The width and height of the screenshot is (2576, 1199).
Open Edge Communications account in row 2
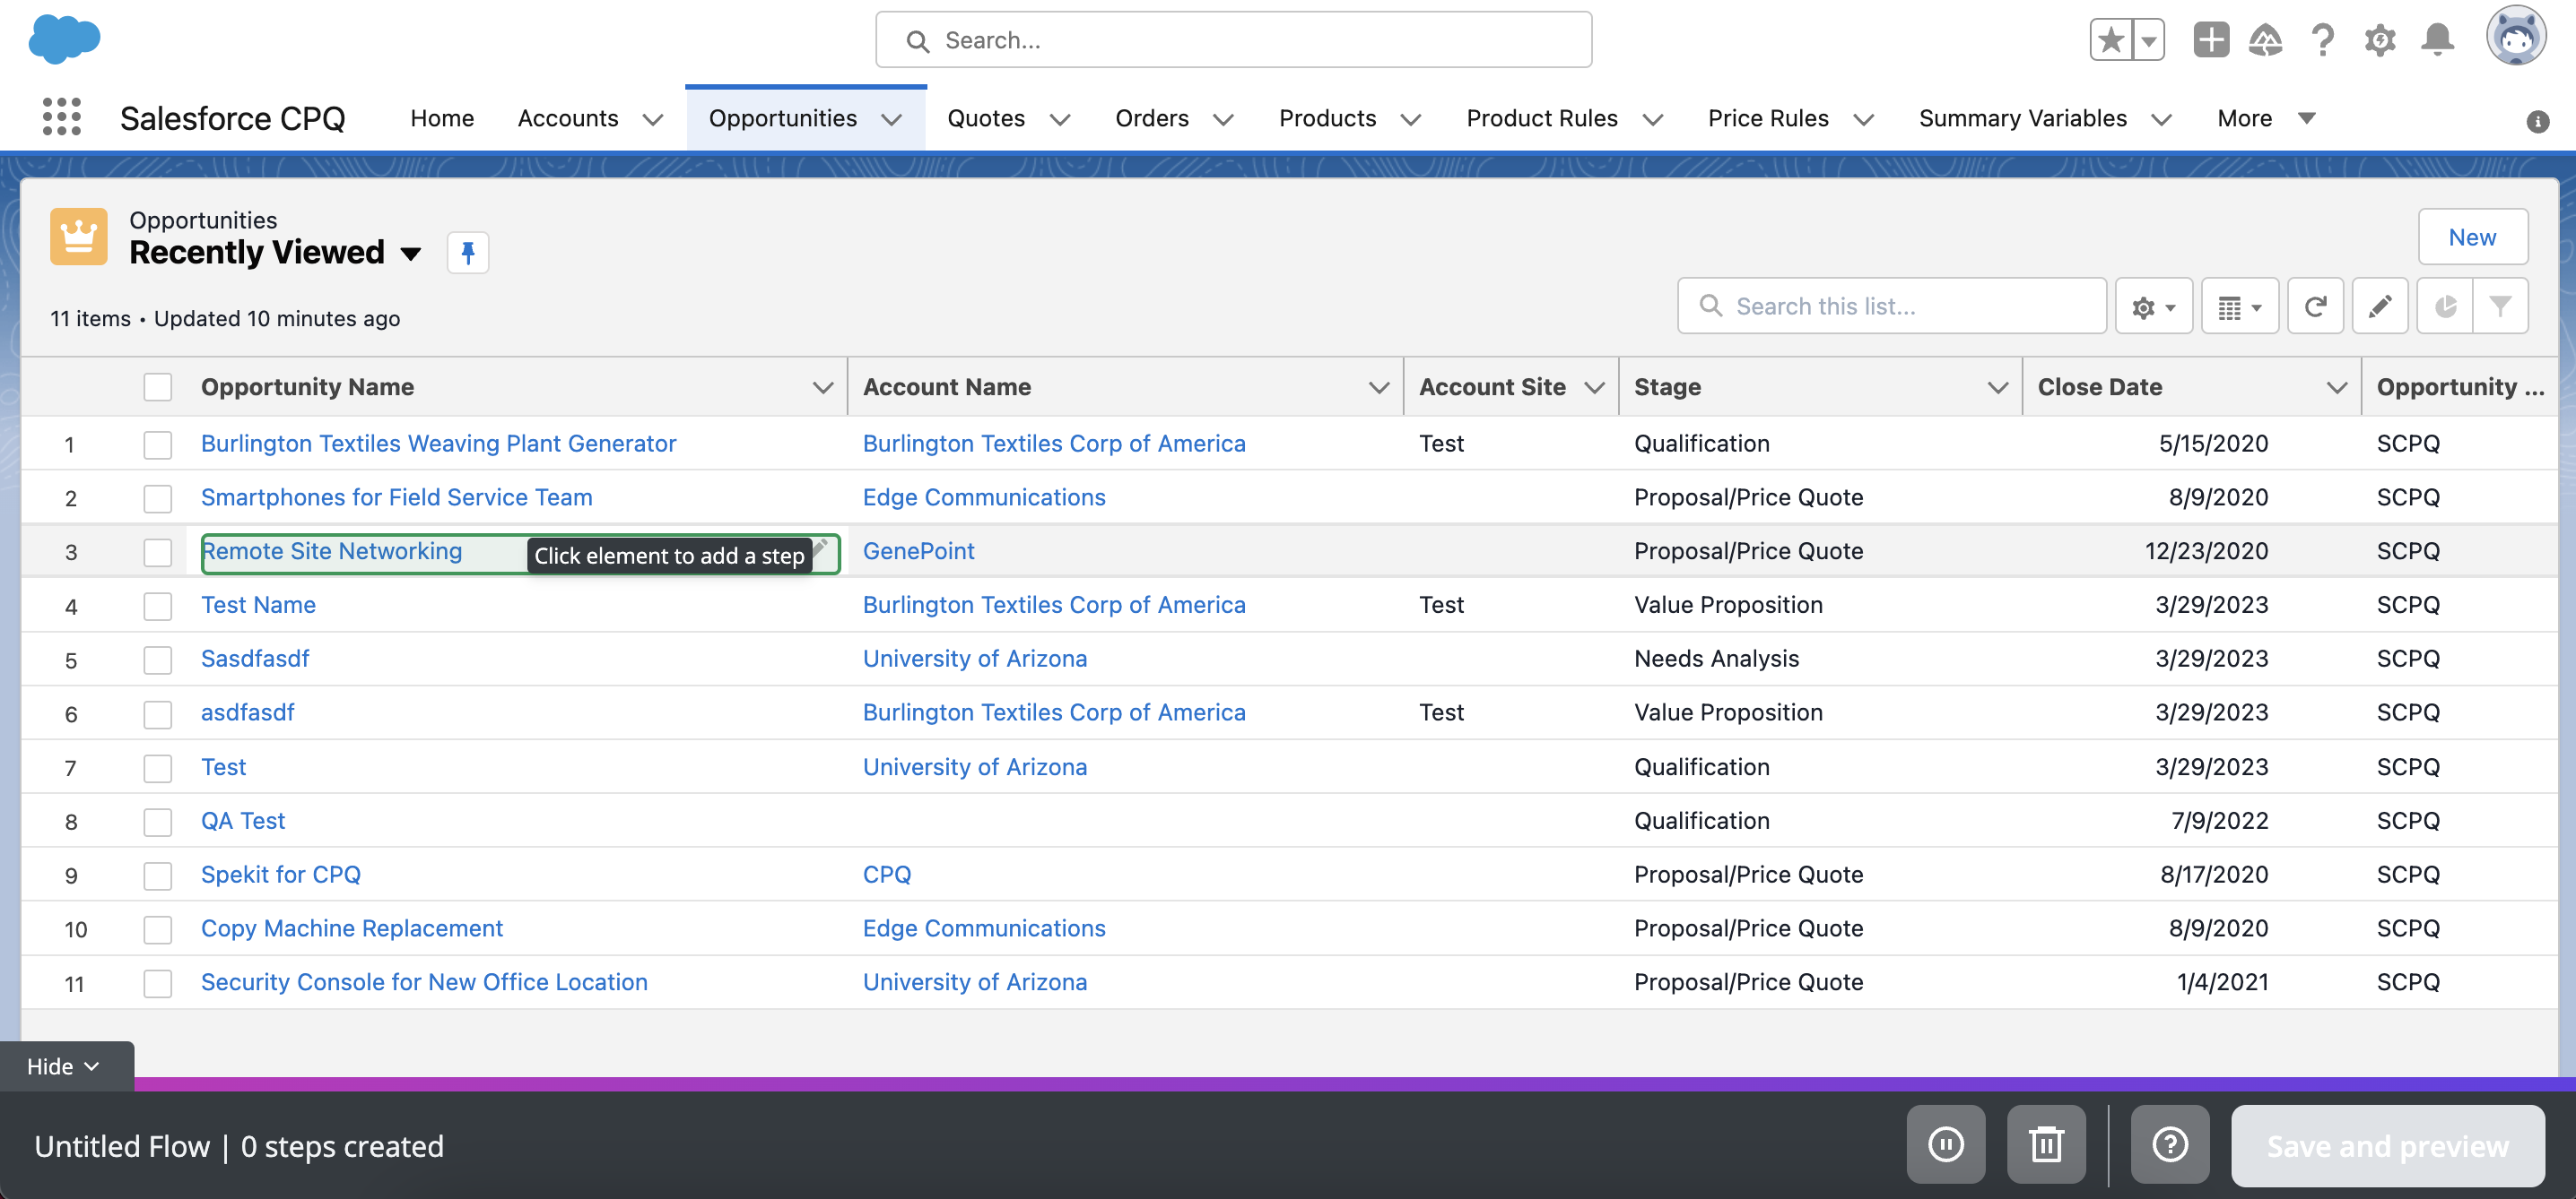pos(983,496)
